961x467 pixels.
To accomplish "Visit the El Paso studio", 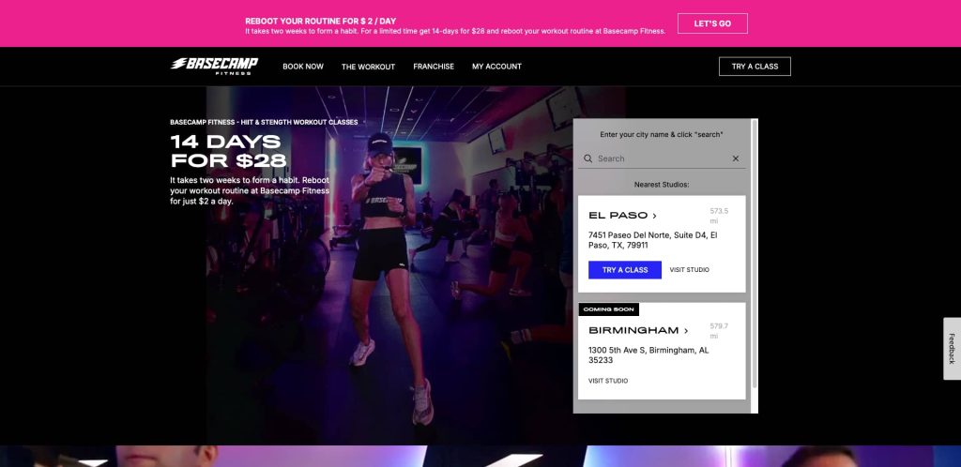I will coord(690,270).
